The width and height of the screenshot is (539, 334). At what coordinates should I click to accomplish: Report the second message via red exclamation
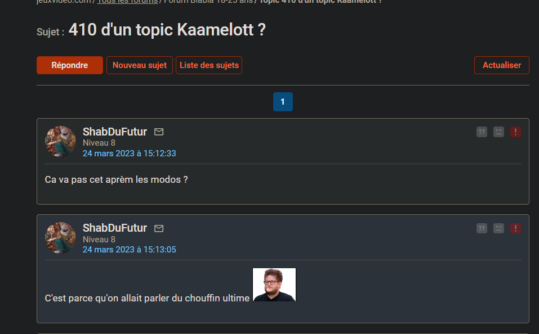point(515,228)
